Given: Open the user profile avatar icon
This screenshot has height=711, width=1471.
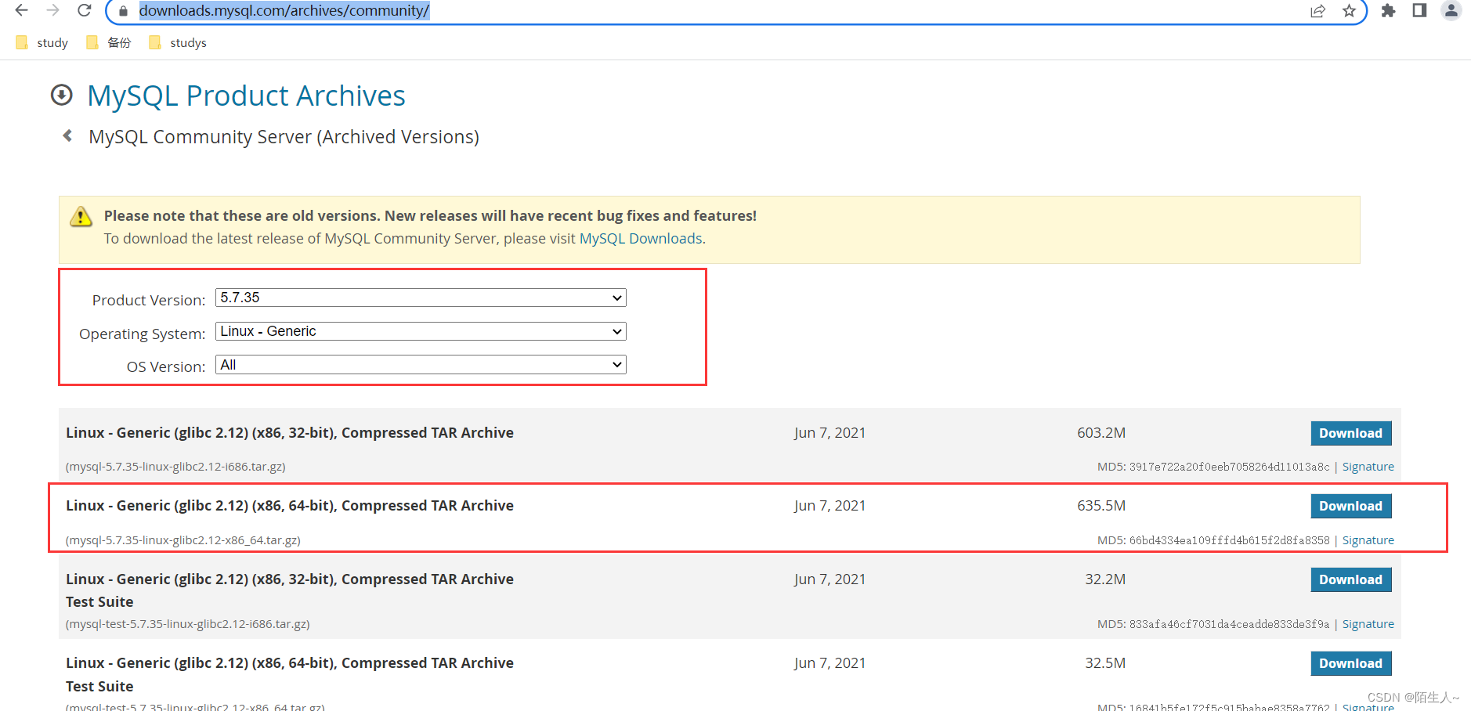Looking at the screenshot, I should coord(1451,10).
